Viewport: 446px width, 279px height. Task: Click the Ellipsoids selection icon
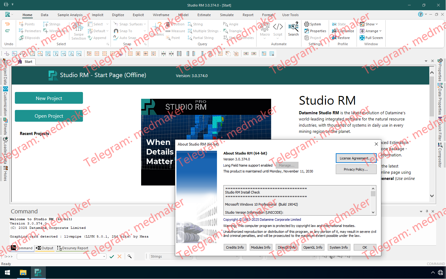click(x=28, y=37)
